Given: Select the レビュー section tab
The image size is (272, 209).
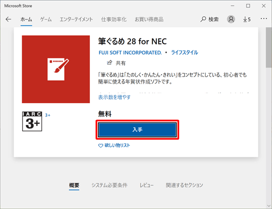Looking at the screenshot, I should pos(146,185).
